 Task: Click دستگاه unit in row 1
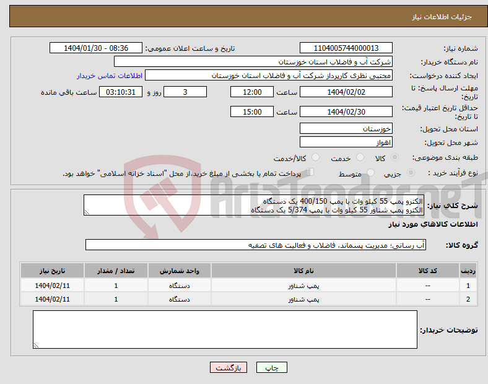[x=180, y=286]
